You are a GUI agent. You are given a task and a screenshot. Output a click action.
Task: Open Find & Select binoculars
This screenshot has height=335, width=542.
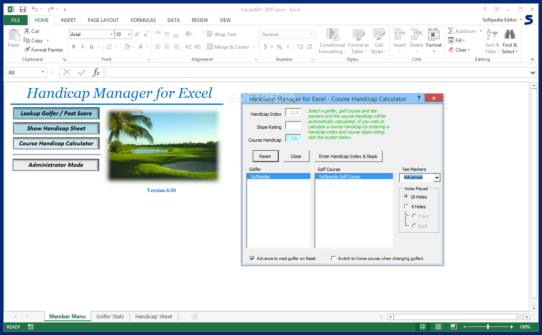coord(509,41)
